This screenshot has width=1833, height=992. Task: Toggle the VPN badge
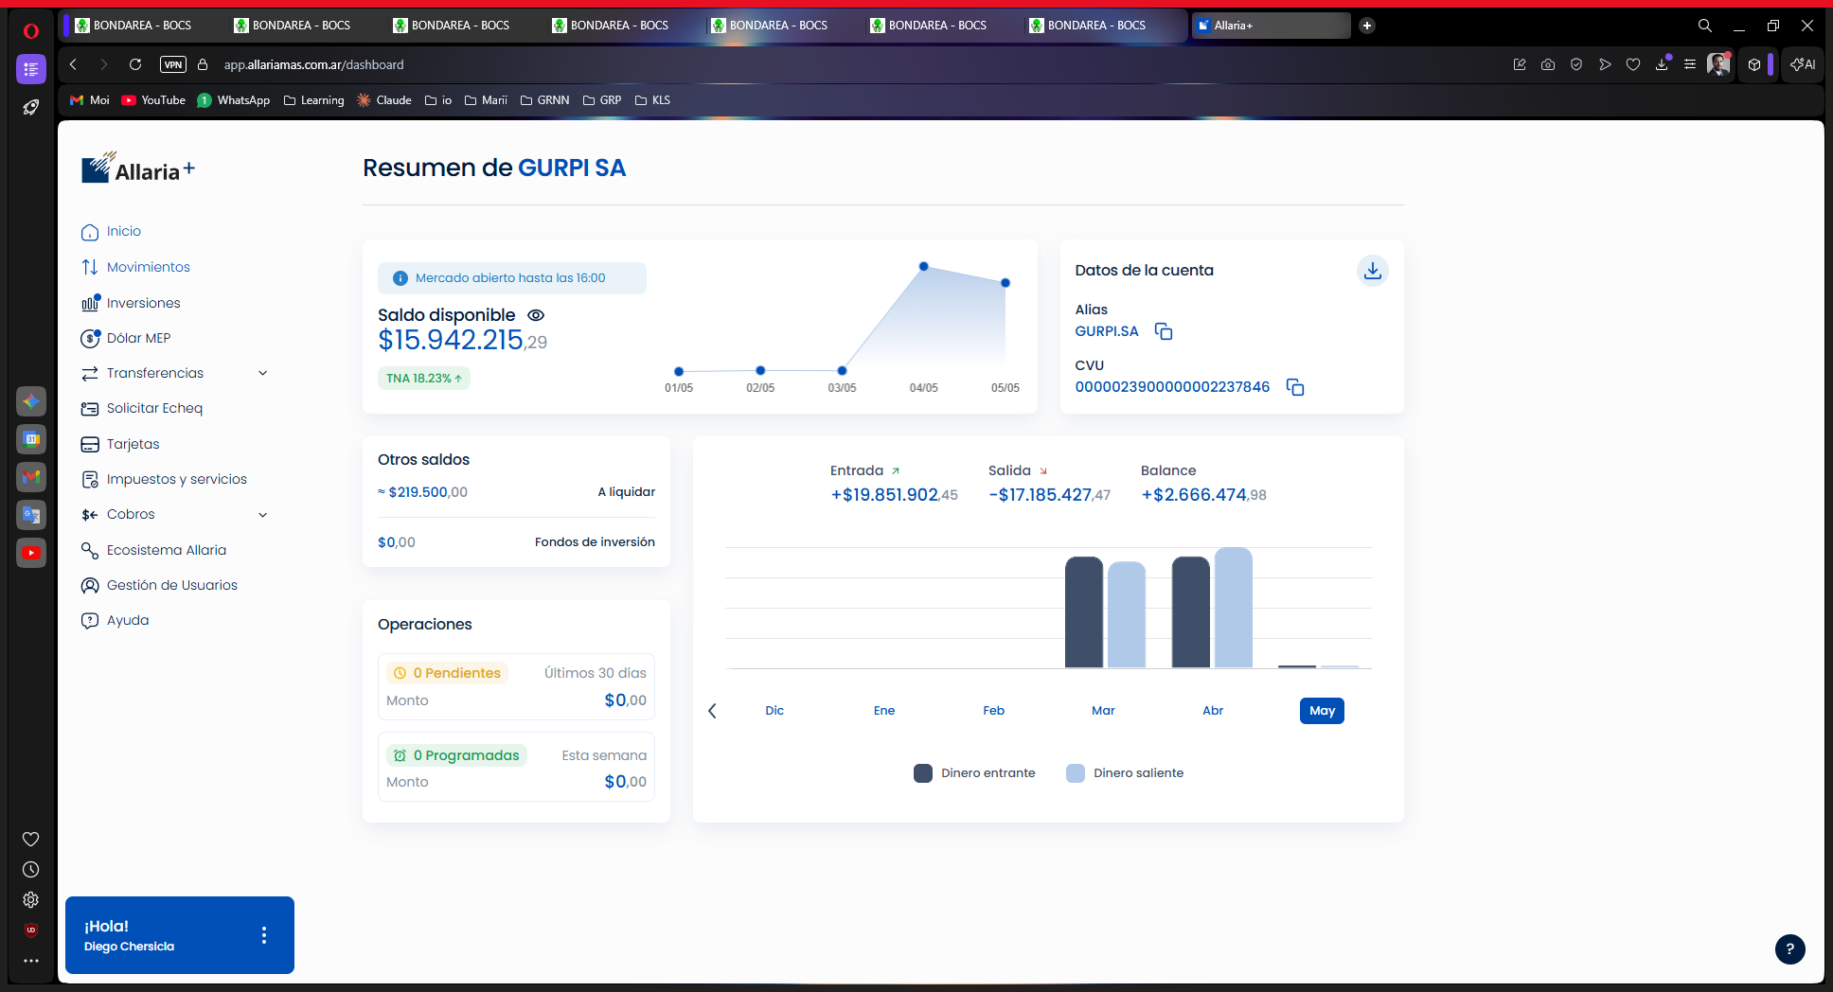coord(173,64)
